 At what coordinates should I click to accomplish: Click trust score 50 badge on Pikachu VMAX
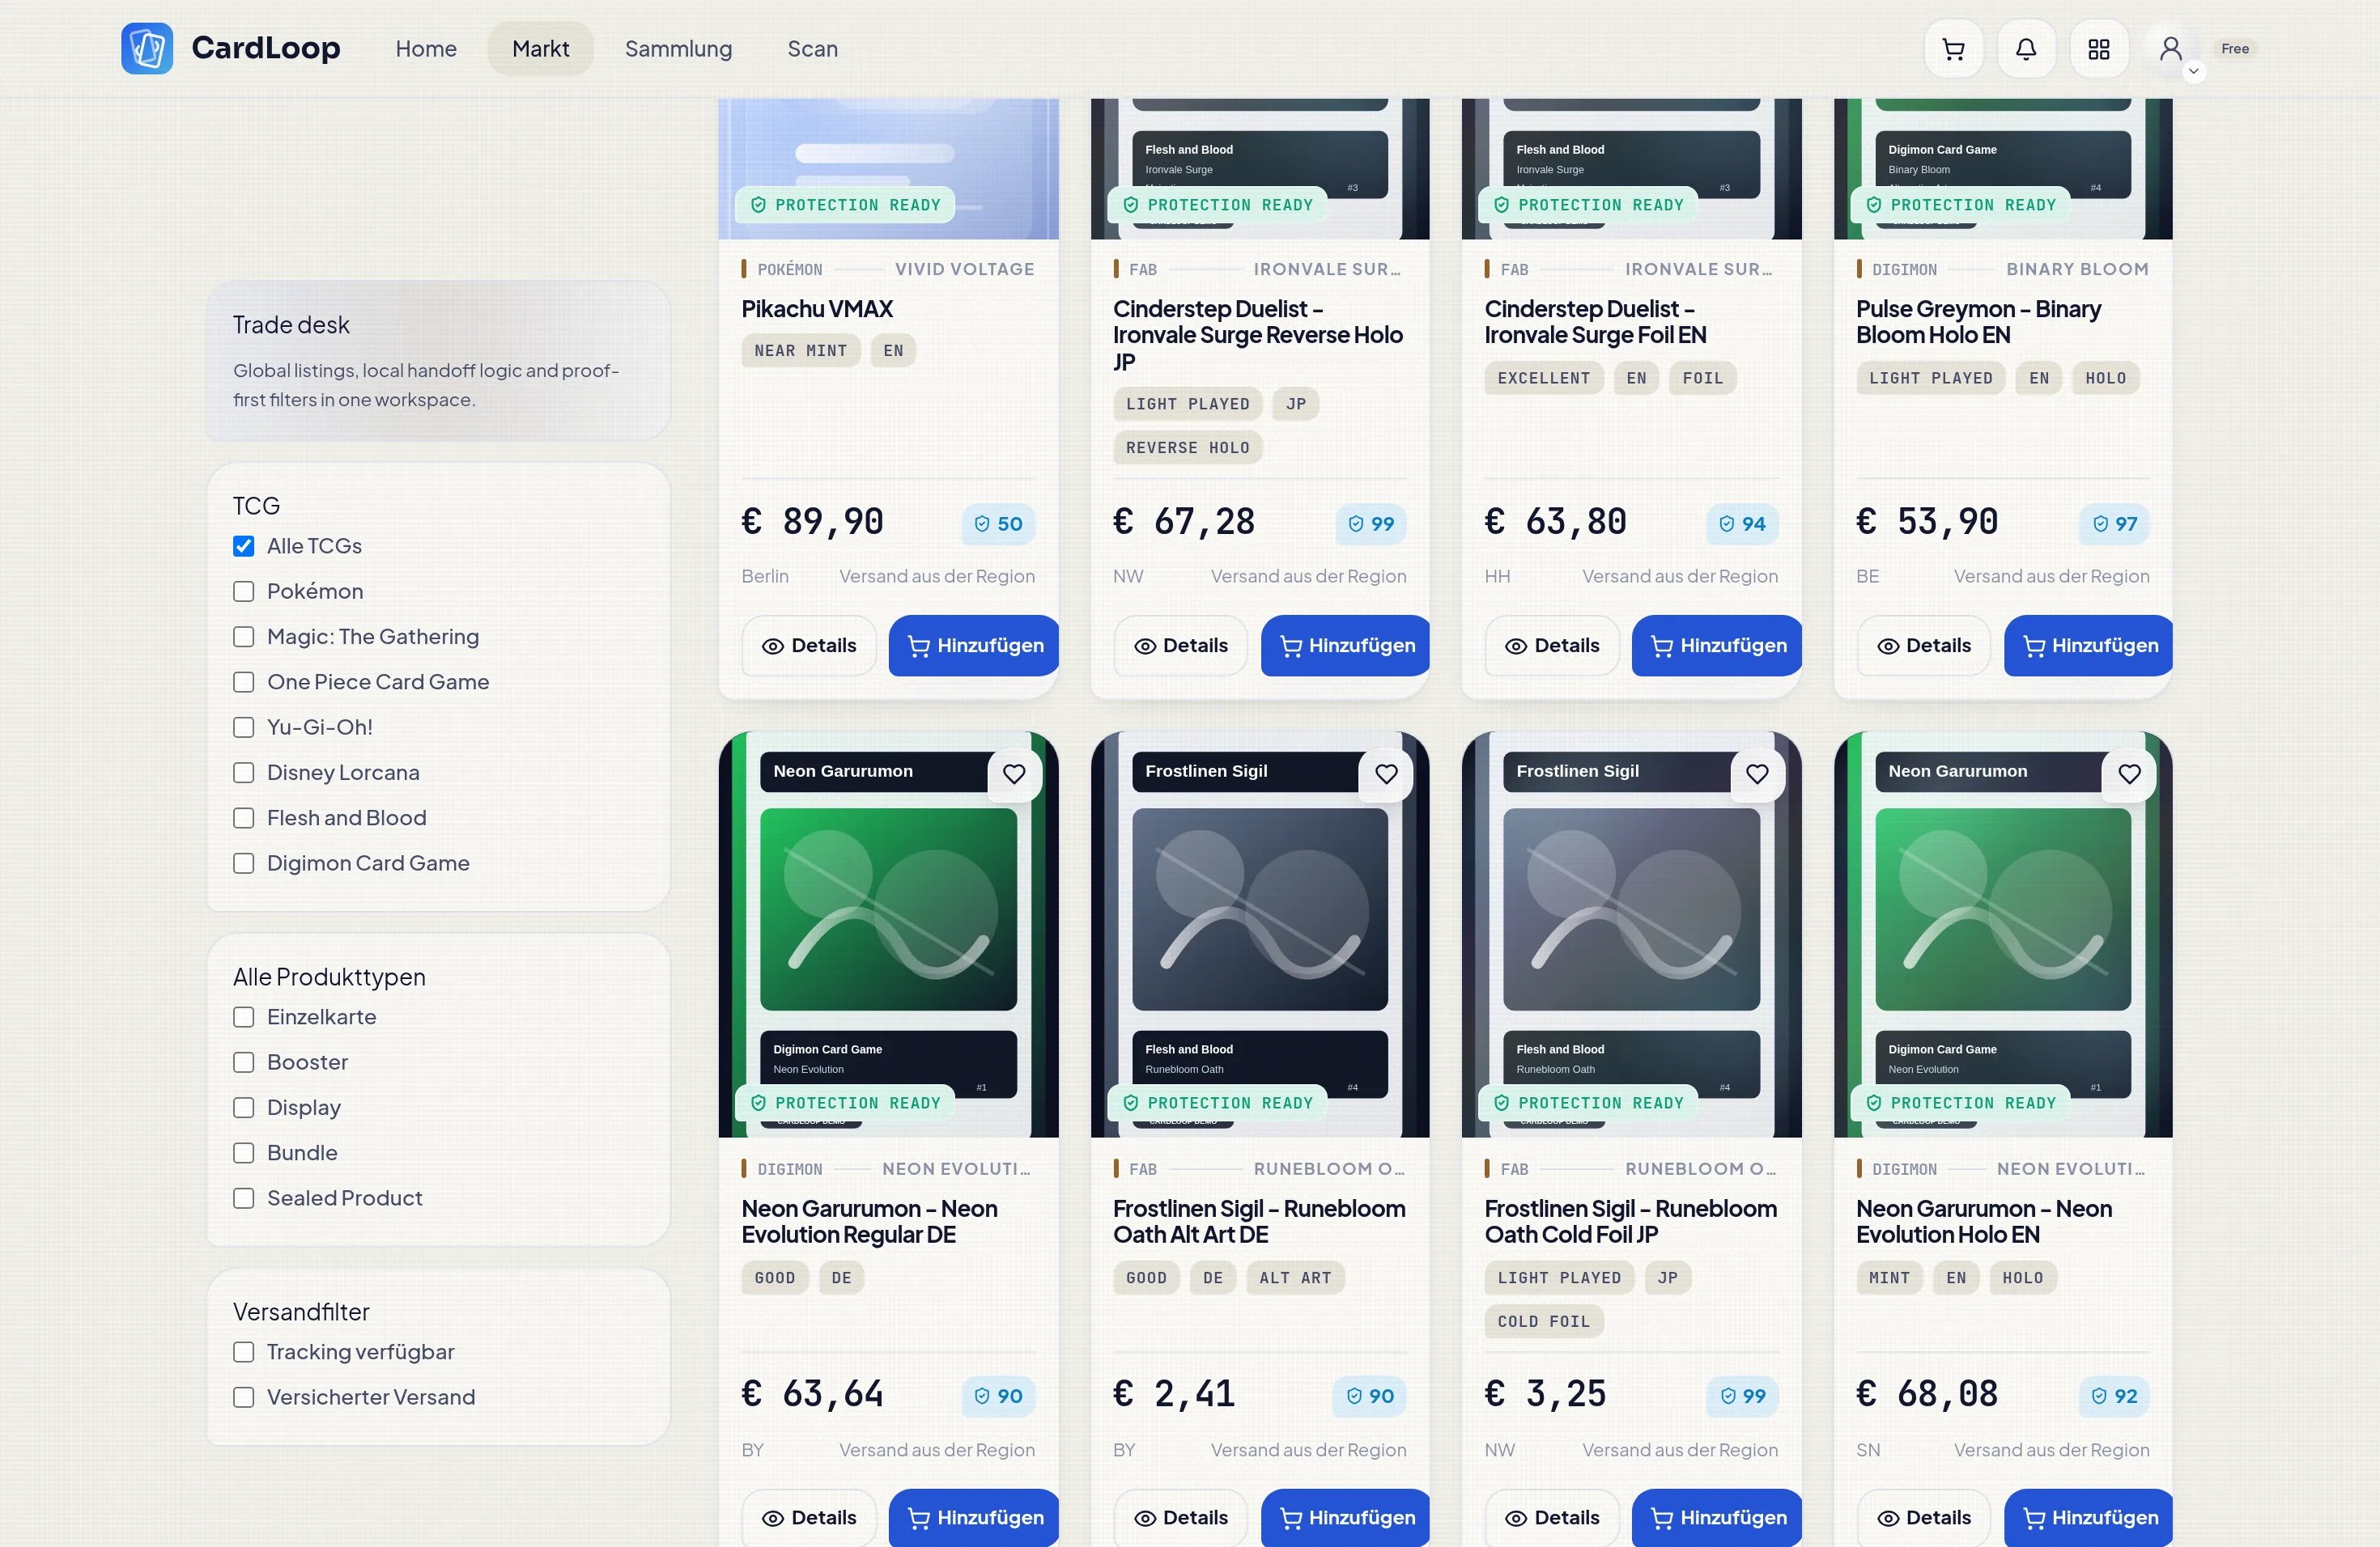(x=998, y=523)
